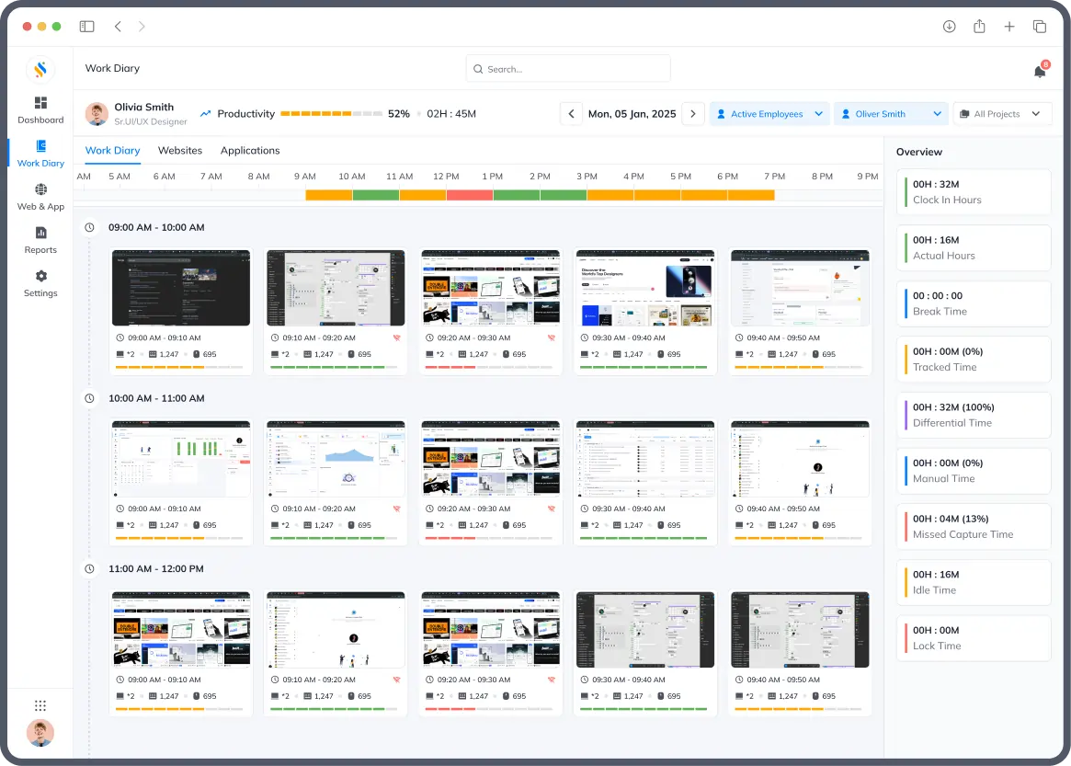Click user avatar at sidebar bottom

pyautogui.click(x=40, y=733)
